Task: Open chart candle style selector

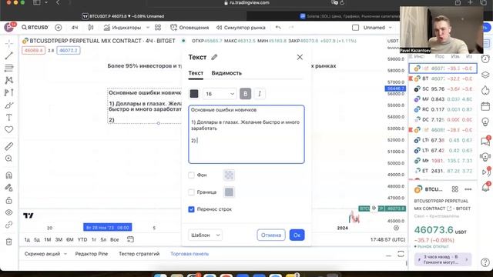Action: pyautogui.click(x=91, y=28)
